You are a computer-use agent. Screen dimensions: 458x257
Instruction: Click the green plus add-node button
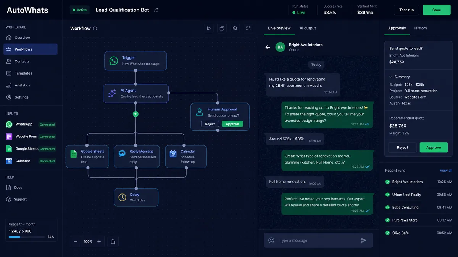pyautogui.click(x=135, y=114)
